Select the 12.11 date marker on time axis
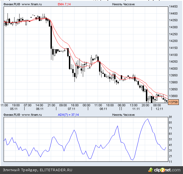 [159, 109]
